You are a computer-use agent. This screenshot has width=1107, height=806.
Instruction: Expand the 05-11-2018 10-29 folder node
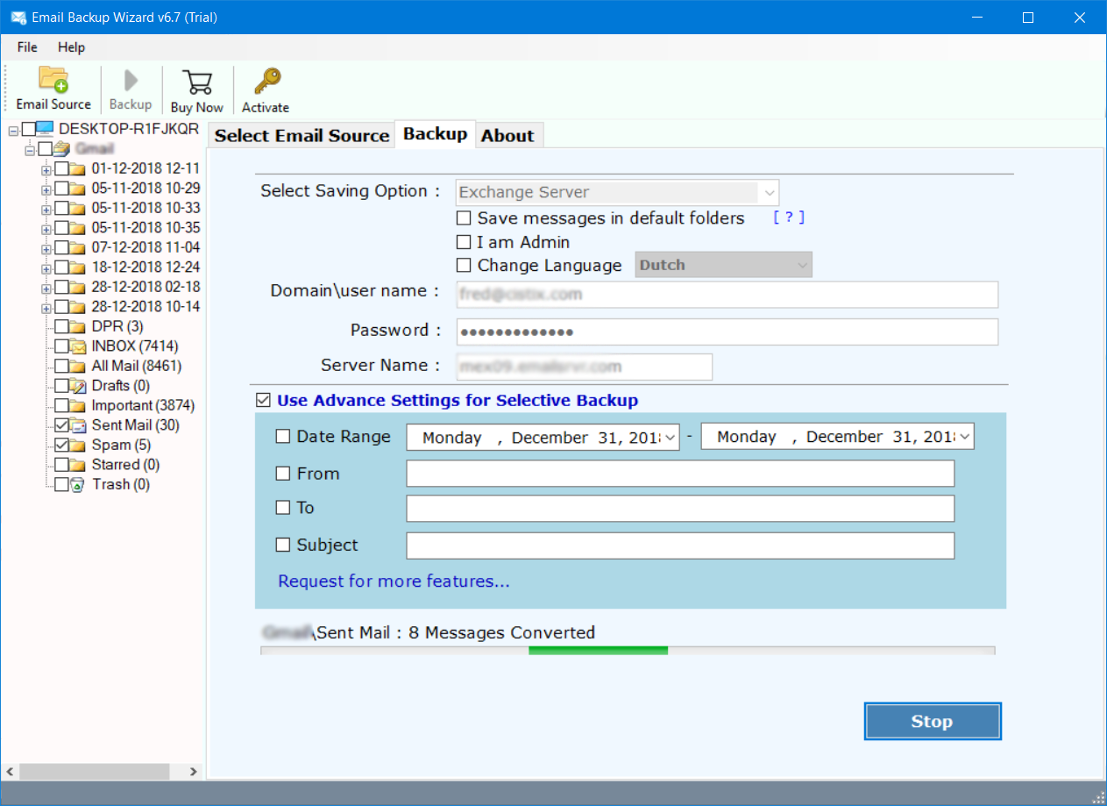click(46, 189)
